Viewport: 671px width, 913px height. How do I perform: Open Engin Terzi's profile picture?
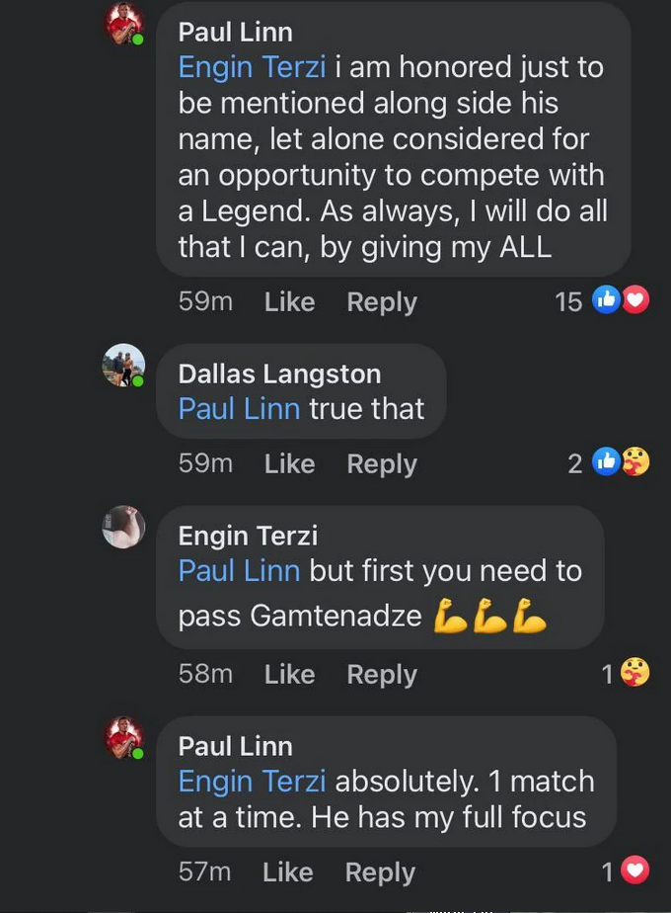point(123,527)
